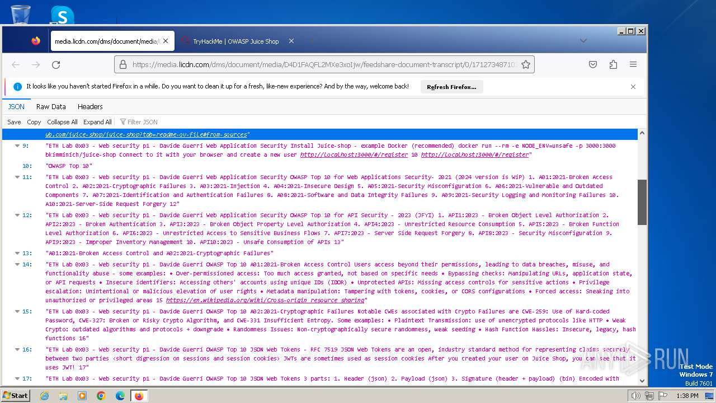Open the Wikipedia Cross-origin resource sharing link
Screen dimensions: 716x403
coord(265,300)
